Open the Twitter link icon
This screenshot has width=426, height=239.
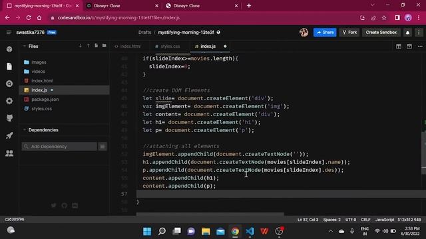53,205
